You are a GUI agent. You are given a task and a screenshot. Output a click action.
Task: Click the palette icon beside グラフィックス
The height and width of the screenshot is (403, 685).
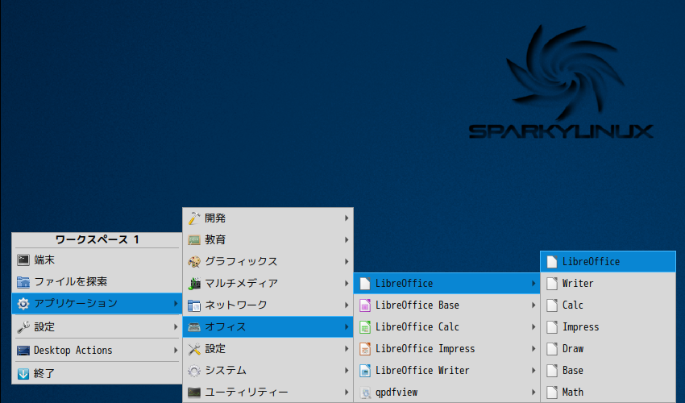coord(194,262)
